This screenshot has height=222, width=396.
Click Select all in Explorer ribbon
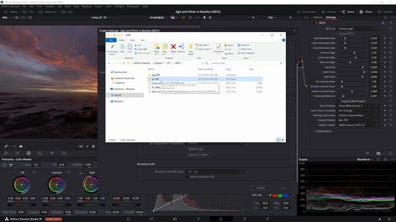(243, 45)
